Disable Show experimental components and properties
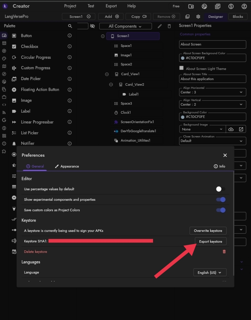Viewport: 251px width, 320px height. pyautogui.click(x=221, y=199)
